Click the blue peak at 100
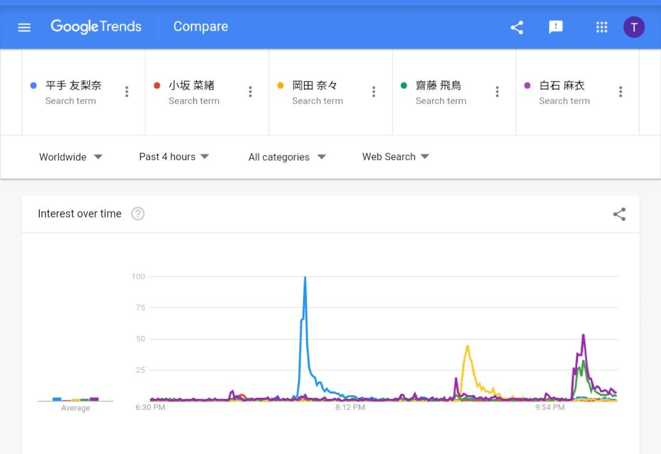 point(305,278)
